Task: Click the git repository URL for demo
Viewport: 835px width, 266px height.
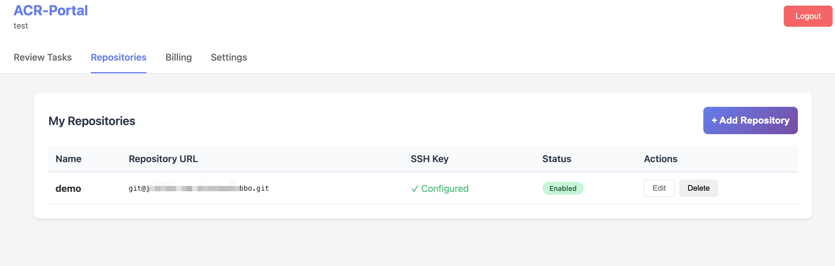Action: point(198,188)
